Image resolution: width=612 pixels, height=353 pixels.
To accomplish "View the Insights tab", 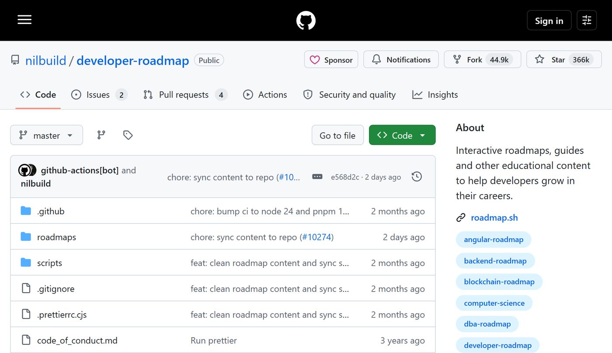I will click(435, 94).
